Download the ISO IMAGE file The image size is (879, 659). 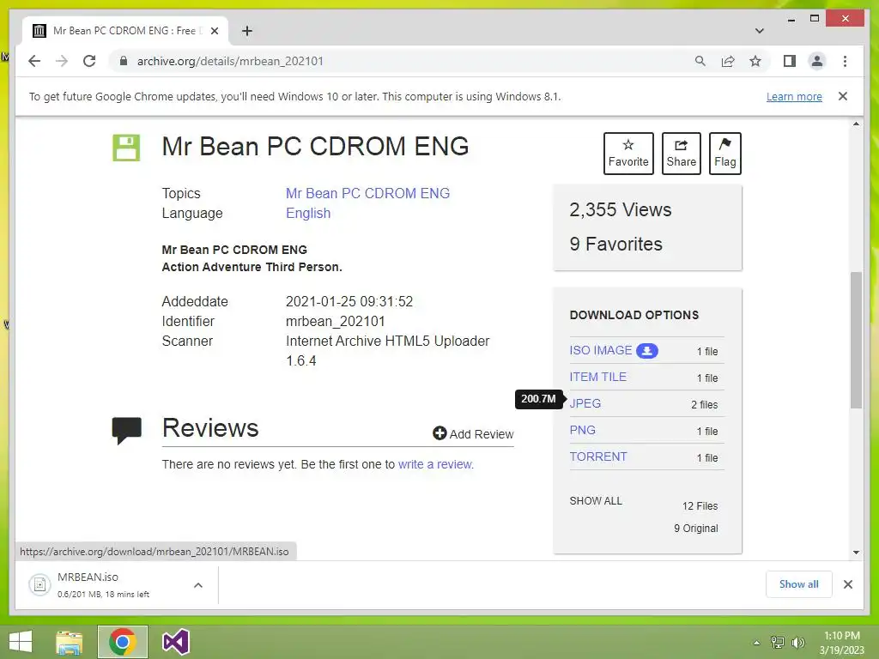[x=600, y=350]
